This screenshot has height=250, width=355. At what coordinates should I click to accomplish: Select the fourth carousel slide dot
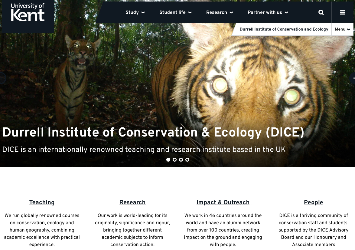coord(187,160)
